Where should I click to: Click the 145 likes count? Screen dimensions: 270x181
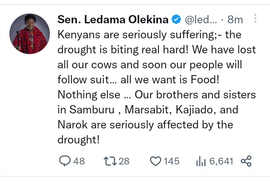[x=172, y=161]
